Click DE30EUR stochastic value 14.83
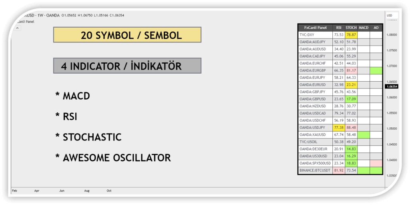 (351, 149)
